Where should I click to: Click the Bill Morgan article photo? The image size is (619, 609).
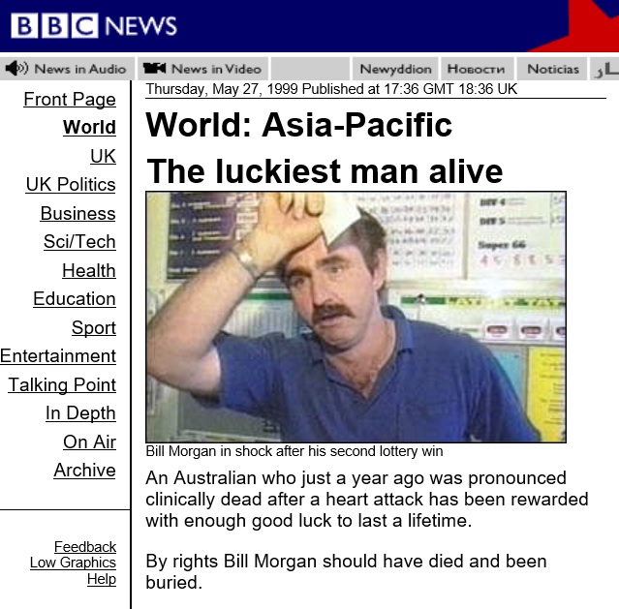(x=356, y=317)
